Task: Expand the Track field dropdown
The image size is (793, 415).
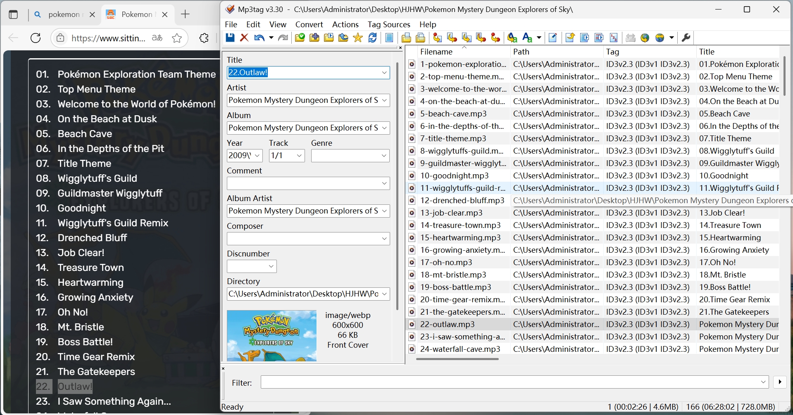Action: click(299, 156)
